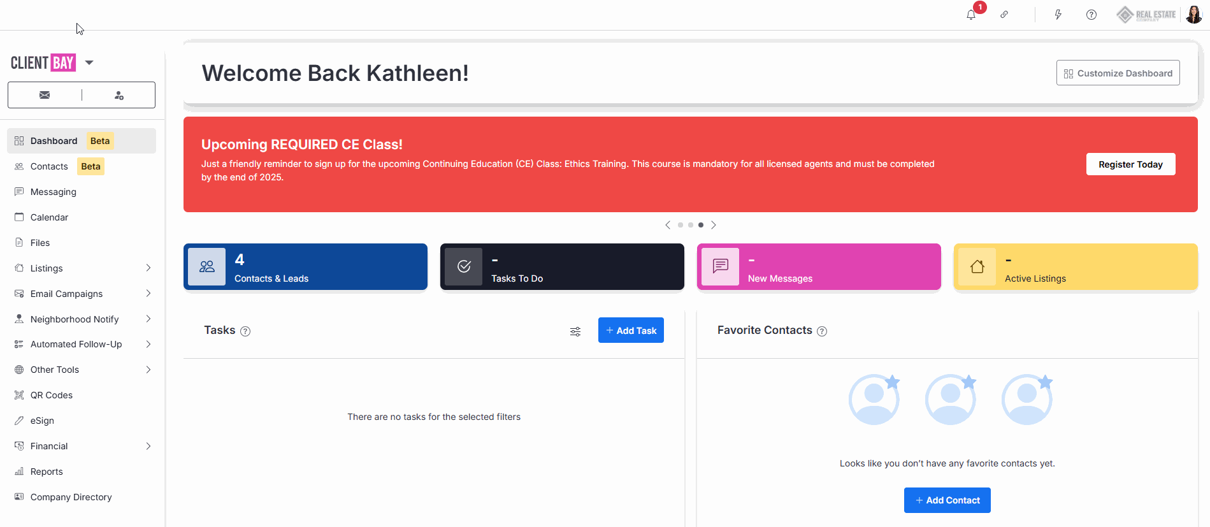Click the Add Task button
1210x527 pixels.
click(631, 330)
